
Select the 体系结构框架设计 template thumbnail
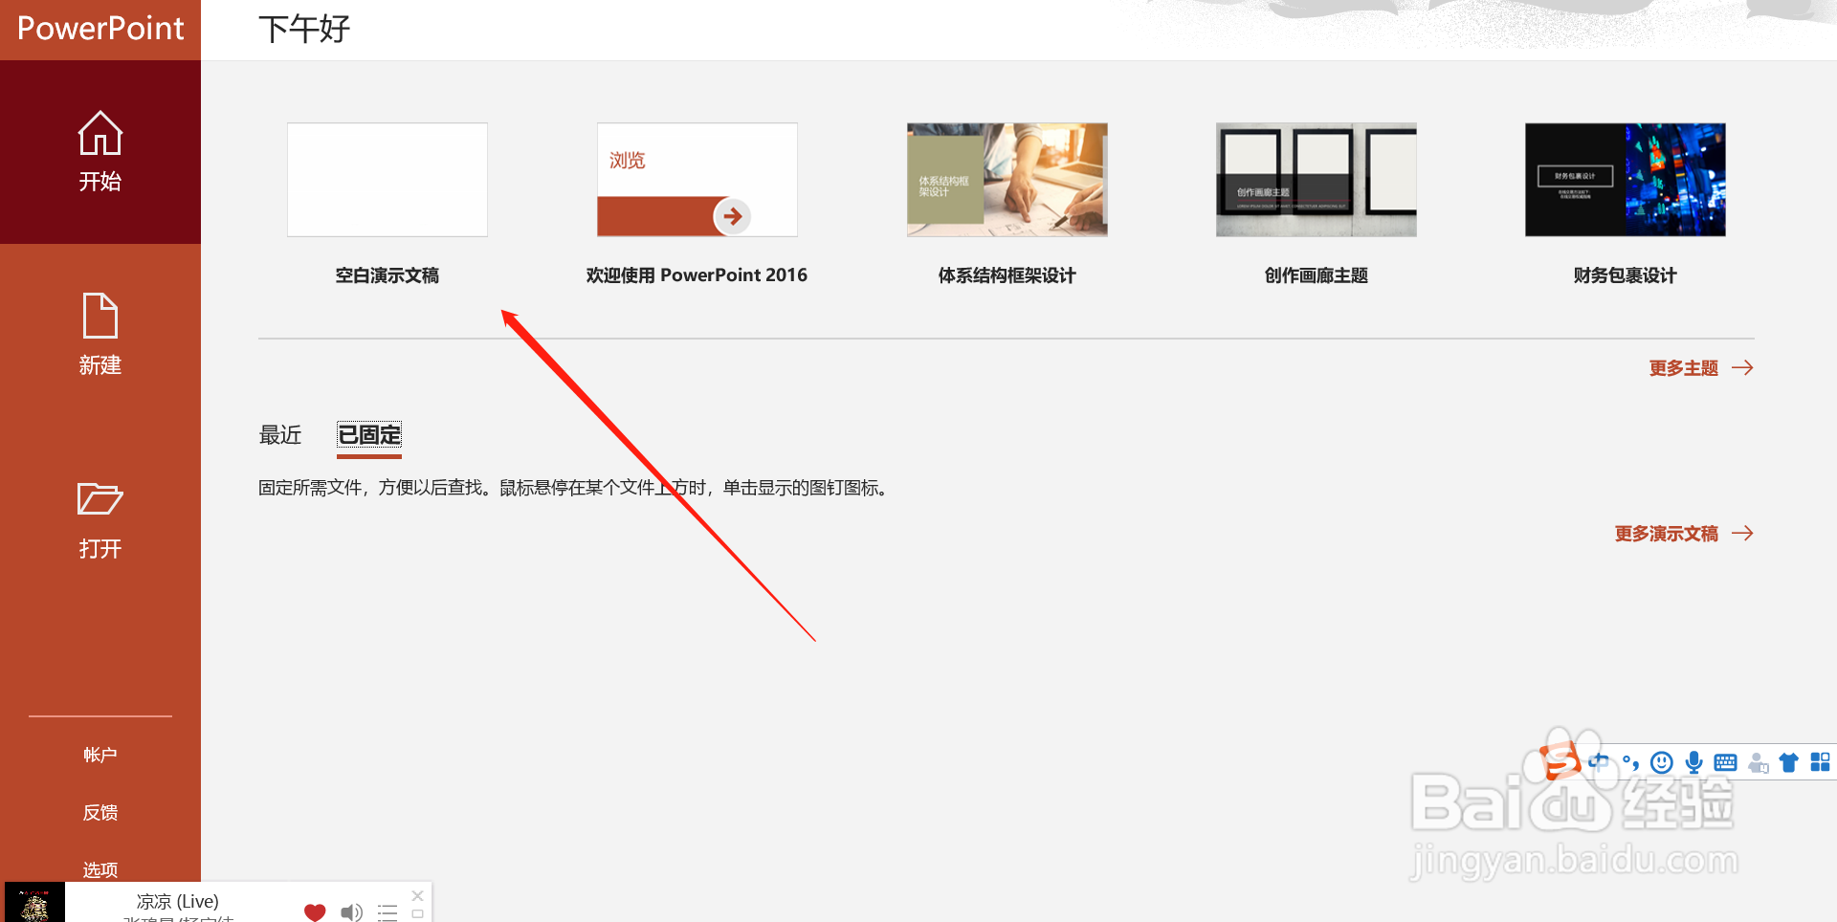click(x=1007, y=180)
